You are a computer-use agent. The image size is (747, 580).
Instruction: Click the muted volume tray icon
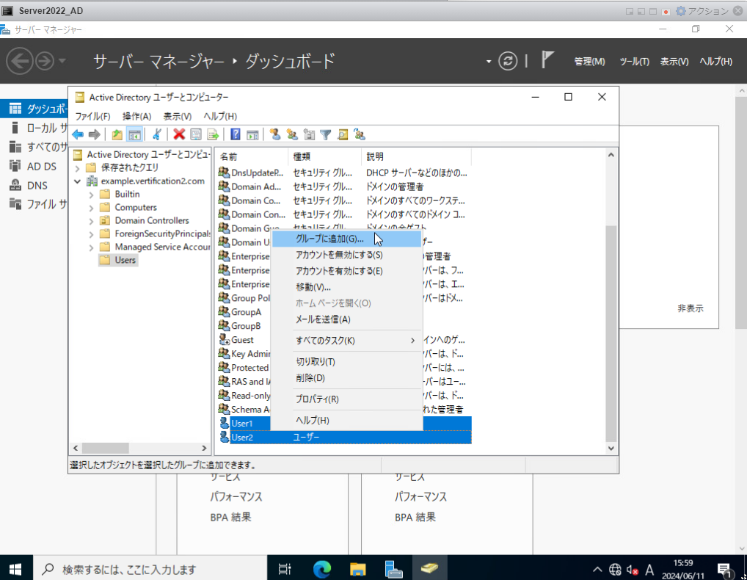tap(633, 569)
